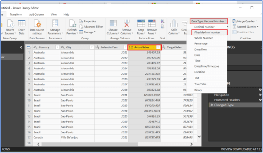Open the ActualSales column filter dropdown
The width and height of the screenshot is (263, 153).
tap(158, 47)
